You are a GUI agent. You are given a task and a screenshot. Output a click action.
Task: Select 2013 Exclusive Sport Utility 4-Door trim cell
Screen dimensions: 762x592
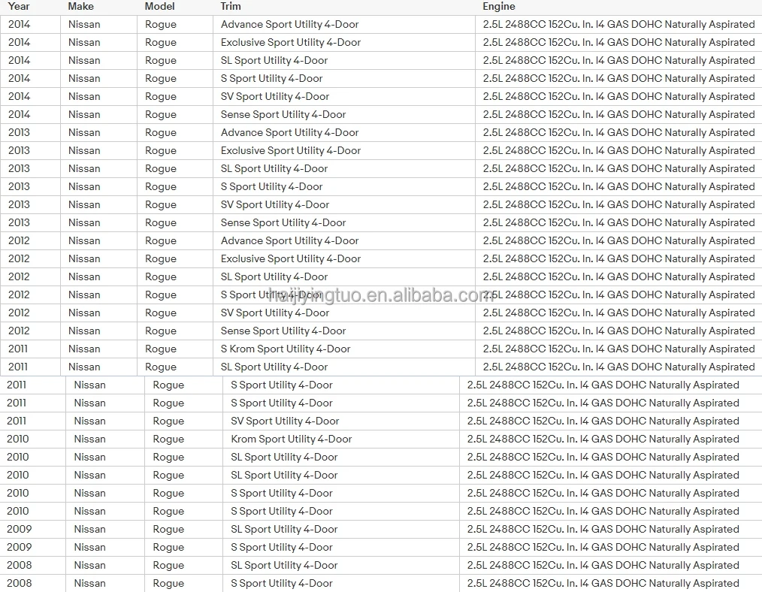(344, 150)
